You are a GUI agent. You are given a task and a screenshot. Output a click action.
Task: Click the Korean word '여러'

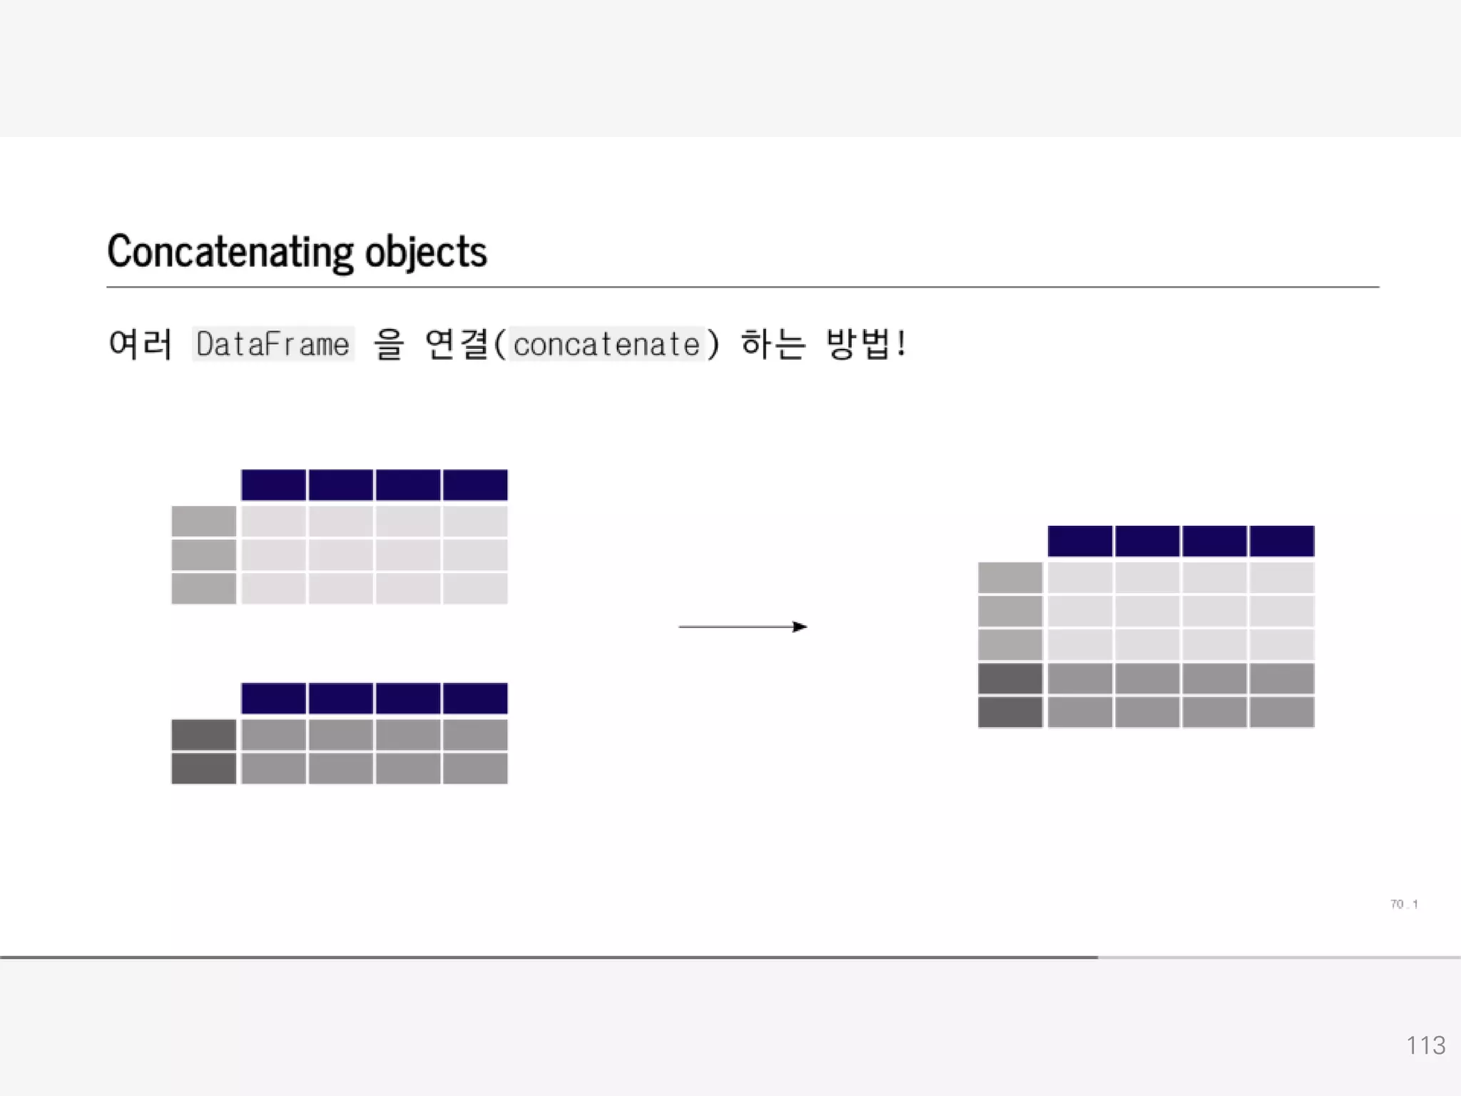coord(140,345)
